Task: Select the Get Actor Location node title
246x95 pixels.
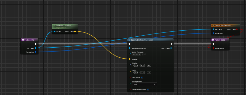Action: (x=63, y=25)
